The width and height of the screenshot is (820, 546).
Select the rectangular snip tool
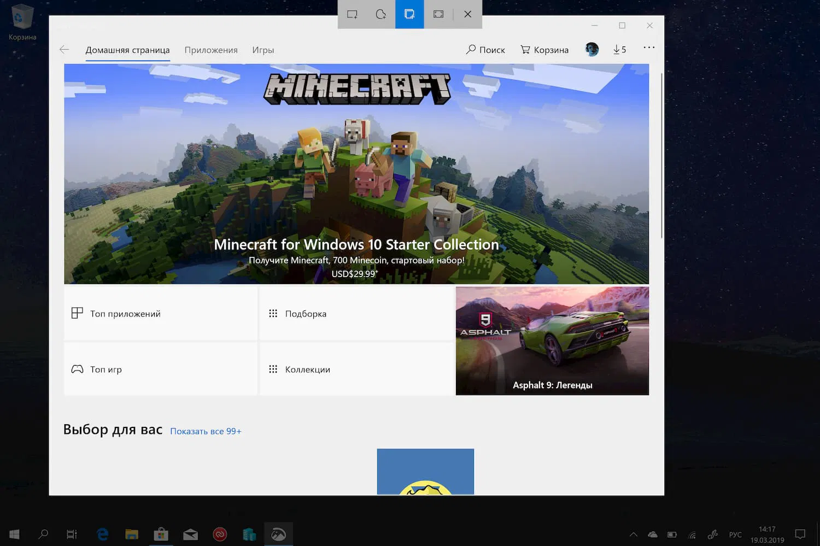[352, 14]
